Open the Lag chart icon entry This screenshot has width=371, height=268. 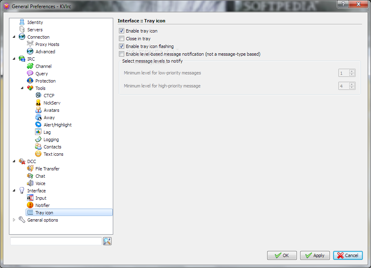click(x=38, y=132)
